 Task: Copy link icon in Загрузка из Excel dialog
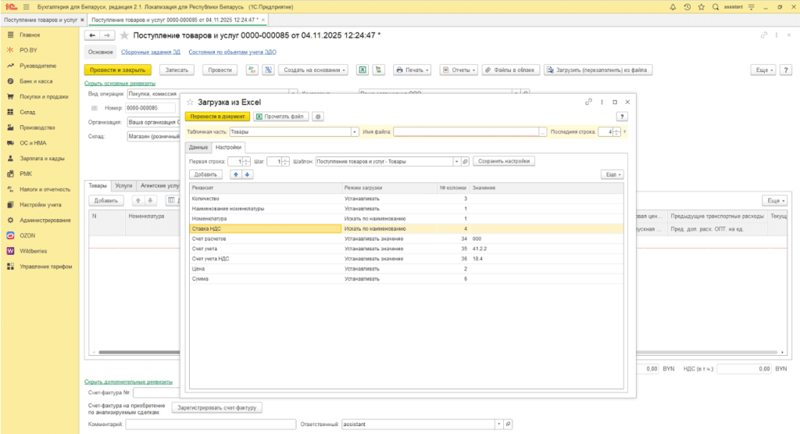pos(588,102)
